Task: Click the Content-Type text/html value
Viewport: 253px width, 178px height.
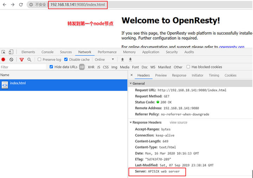Action: [x=168, y=147]
